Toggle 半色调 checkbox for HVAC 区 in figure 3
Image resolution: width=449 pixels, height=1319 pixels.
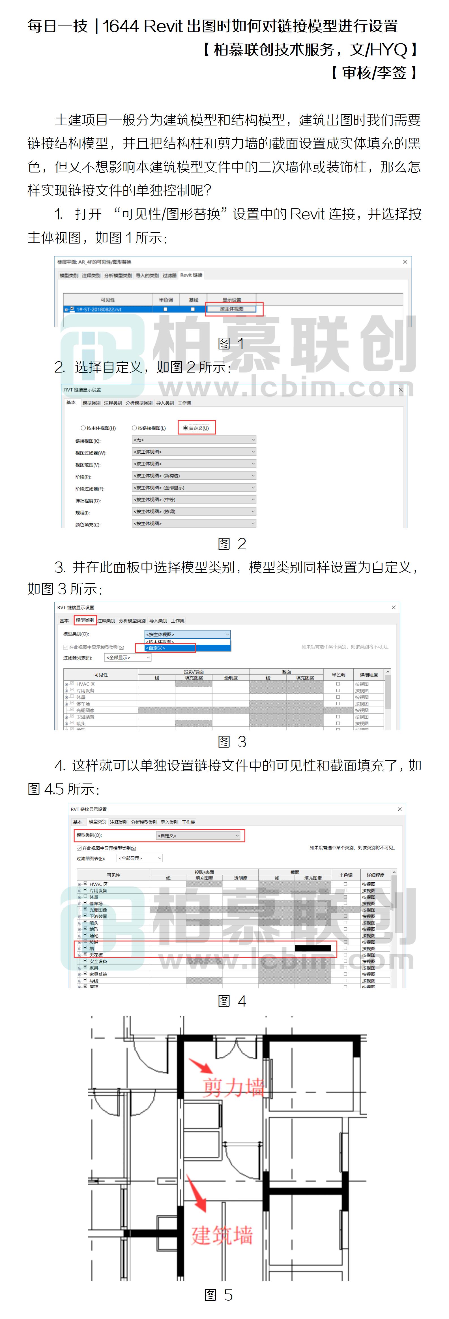pyautogui.click(x=338, y=684)
